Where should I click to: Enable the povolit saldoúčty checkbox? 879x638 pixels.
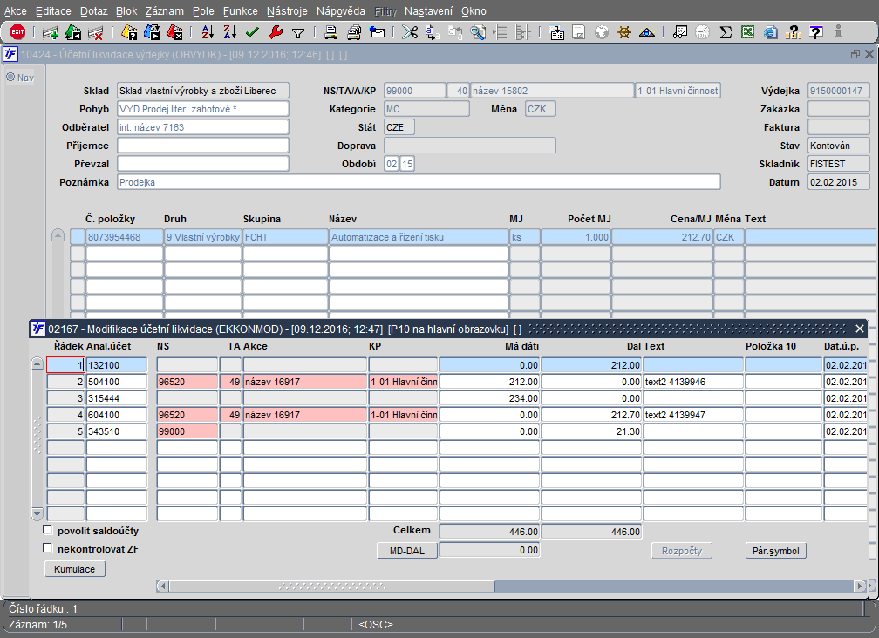click(48, 530)
